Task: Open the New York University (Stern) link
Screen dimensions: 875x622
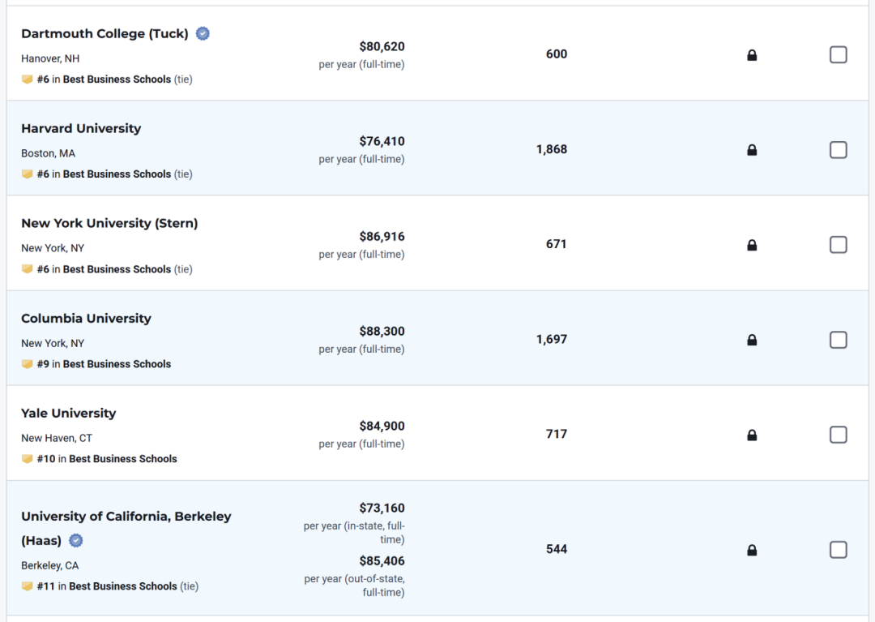Action: [109, 223]
